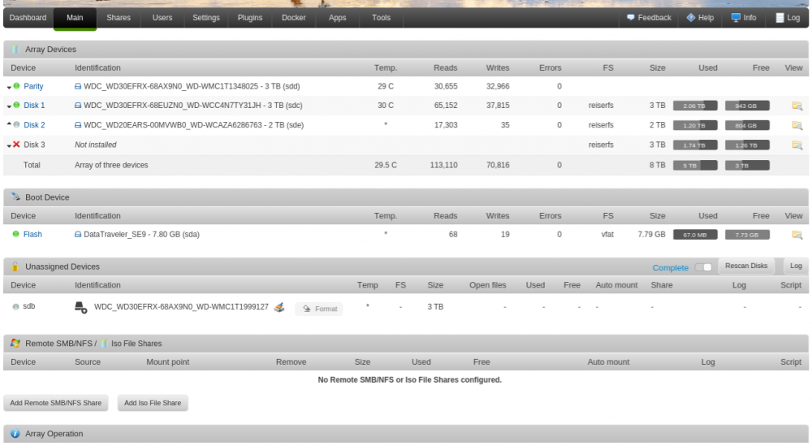Toggle the Help mode
Screen dimensions: 812x446
point(700,18)
